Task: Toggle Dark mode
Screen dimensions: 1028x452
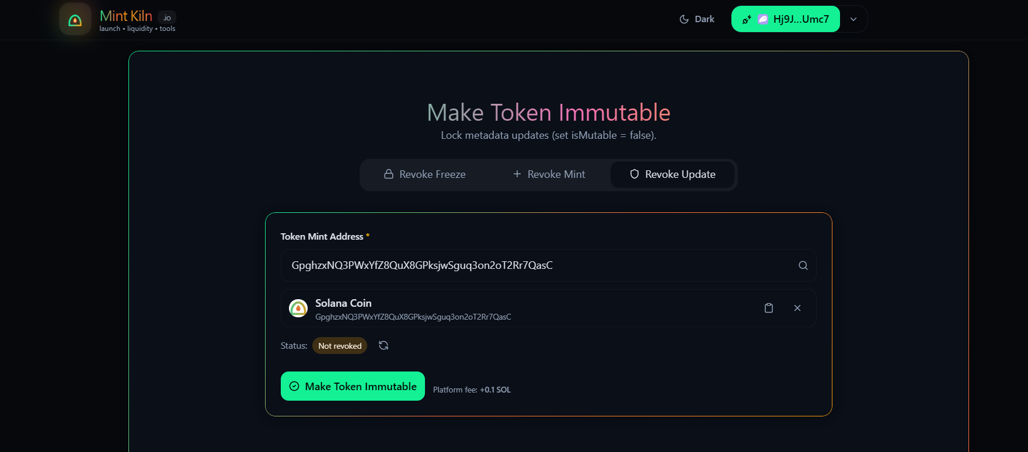Action: tap(696, 19)
